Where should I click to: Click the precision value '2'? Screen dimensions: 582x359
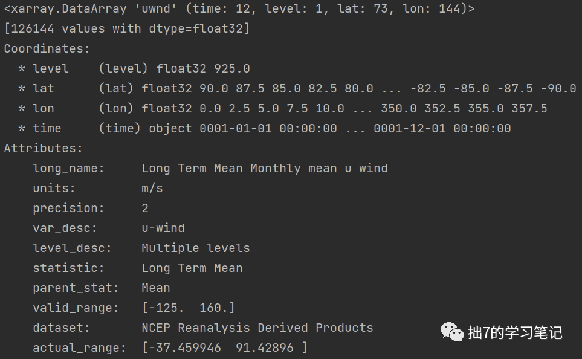coord(145,208)
